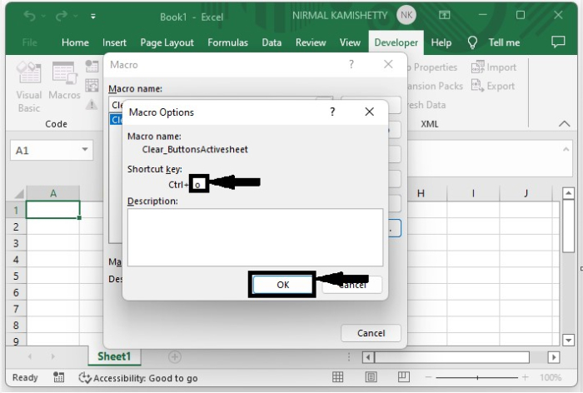
Task: Switch to the Insert tab
Action: click(115, 42)
